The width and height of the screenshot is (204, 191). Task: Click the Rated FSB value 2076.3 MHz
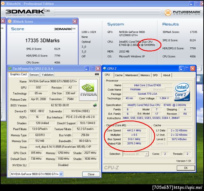[x=134, y=143]
